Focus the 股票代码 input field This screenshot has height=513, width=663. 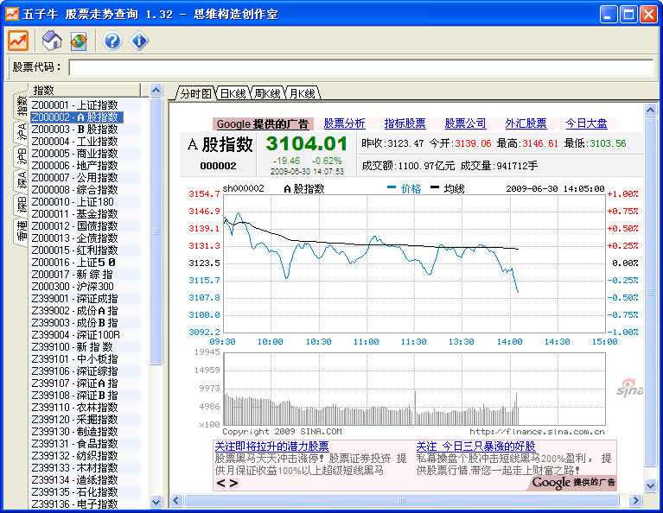tap(361, 67)
